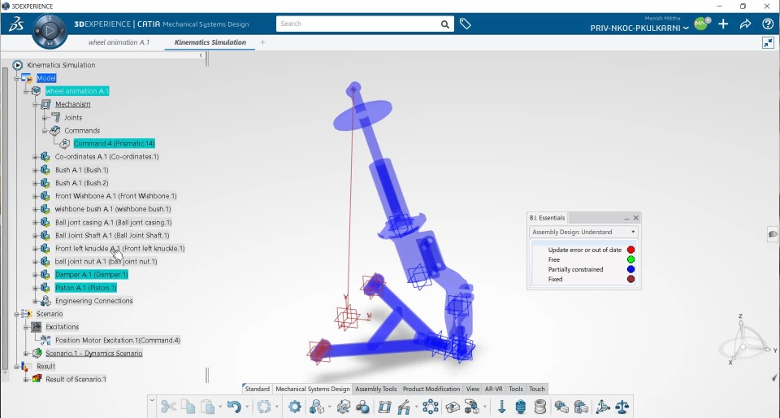Click the joint ring-of-nodes icon
The height and width of the screenshot is (418, 780).
[430, 407]
